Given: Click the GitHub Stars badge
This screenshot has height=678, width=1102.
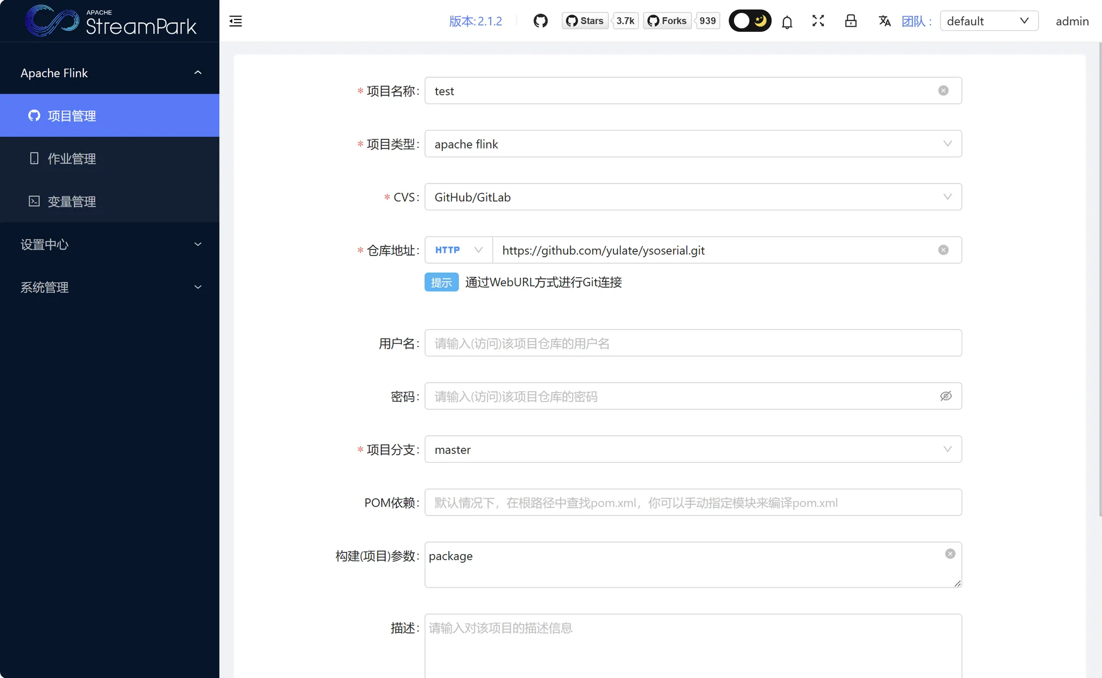Looking at the screenshot, I should coord(585,21).
